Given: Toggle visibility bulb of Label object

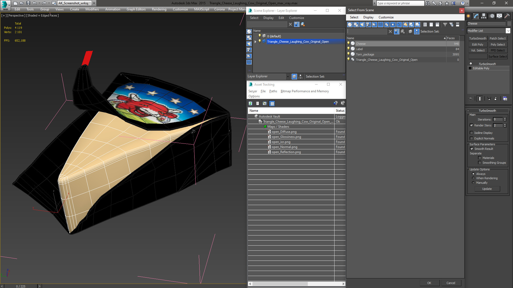Looking at the screenshot, I should (348, 49).
